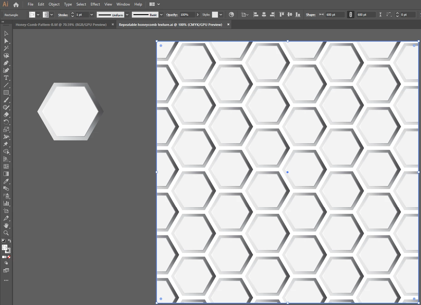Click the Fill color box
The image size is (421, 305).
[x=4, y=247]
